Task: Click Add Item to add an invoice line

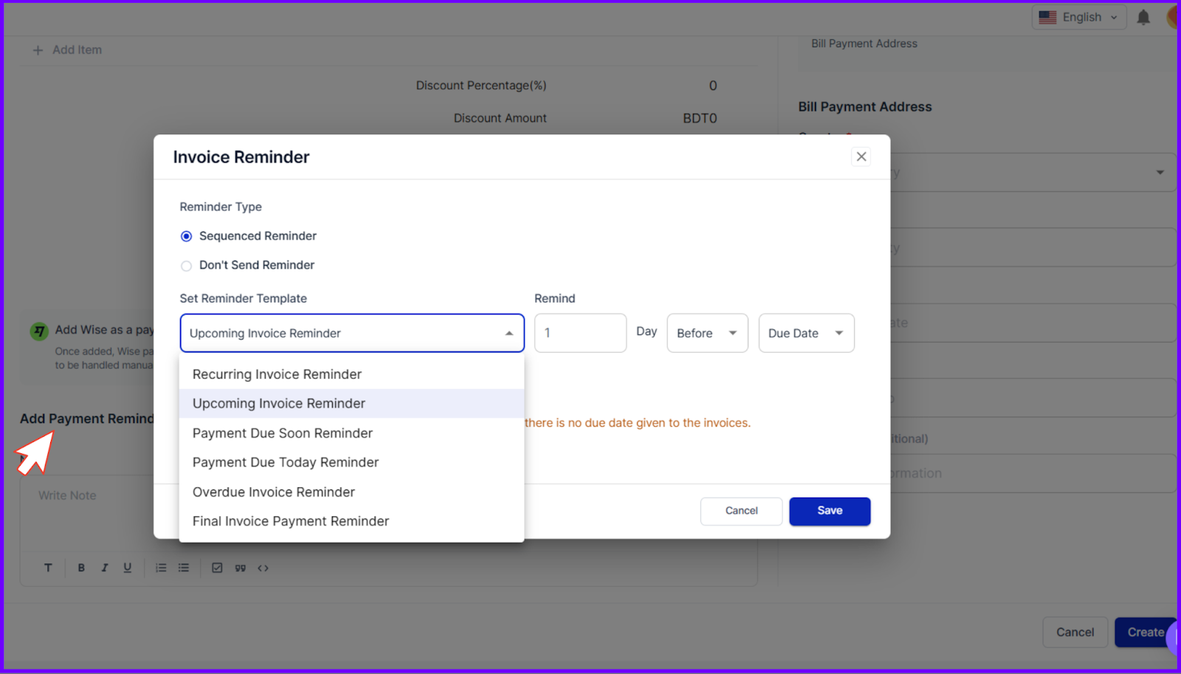Action: click(67, 49)
